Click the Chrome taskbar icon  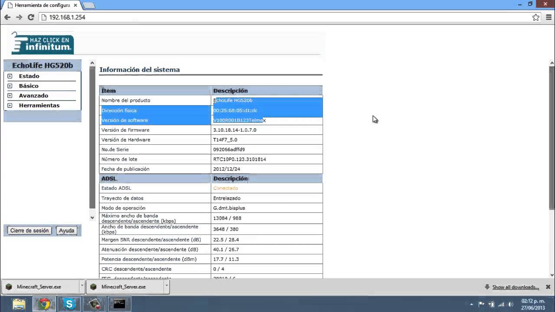[44, 304]
